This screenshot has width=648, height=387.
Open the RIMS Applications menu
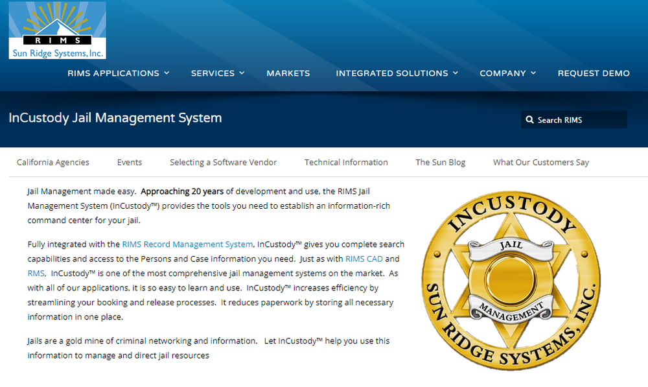113,73
